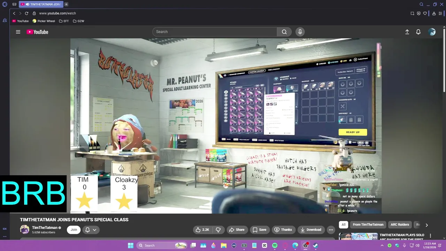
Task: Select the ARC Raiders chip
Action: coord(400,225)
